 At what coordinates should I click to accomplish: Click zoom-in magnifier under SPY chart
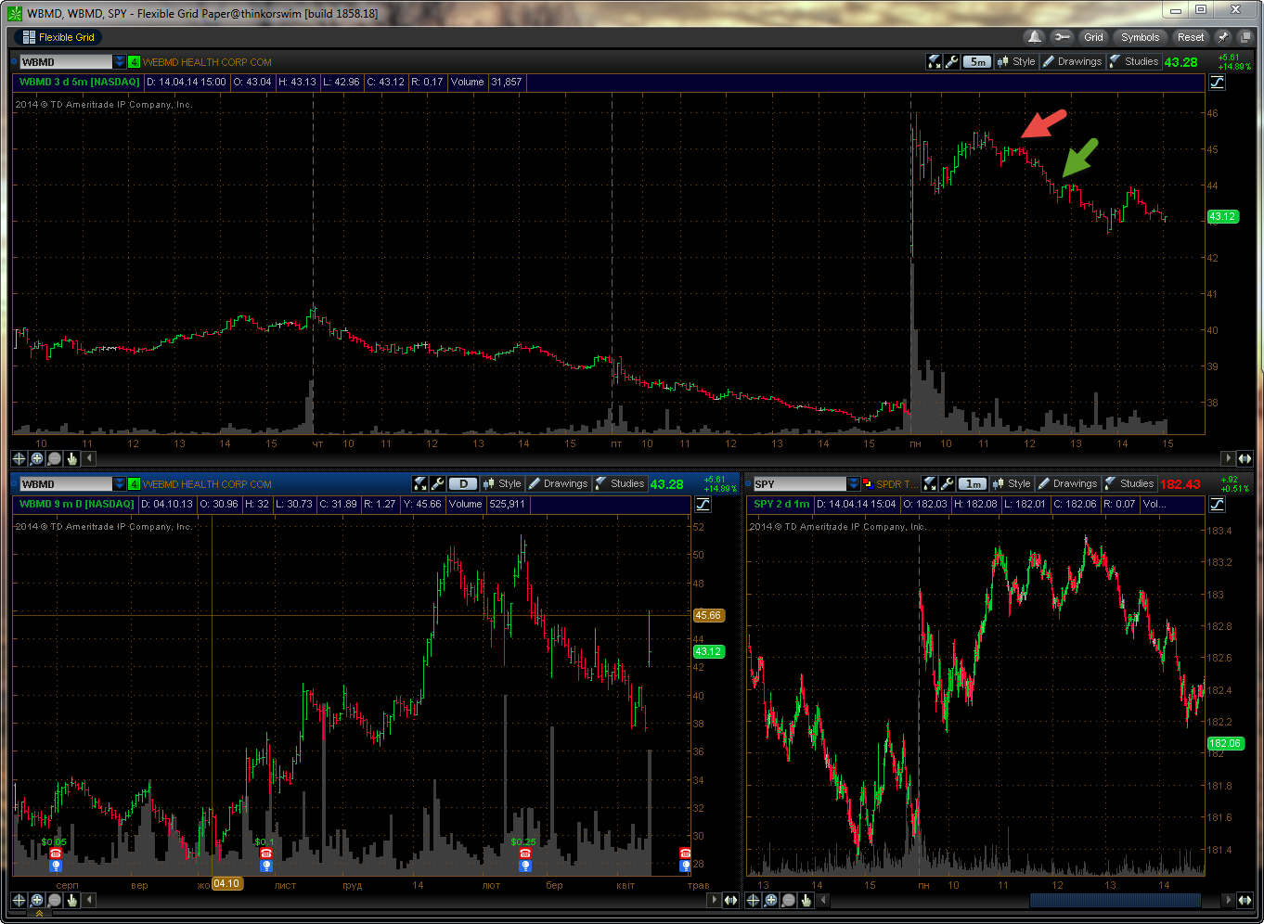click(x=771, y=900)
